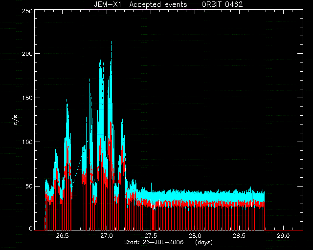Click the 28.5 x-axis tick label
313x250 pixels.
[239, 236]
